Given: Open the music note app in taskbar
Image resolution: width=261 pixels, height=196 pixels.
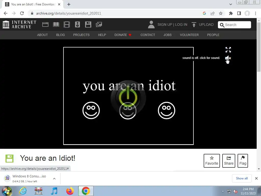Looking at the screenshot, I should 54,191.
